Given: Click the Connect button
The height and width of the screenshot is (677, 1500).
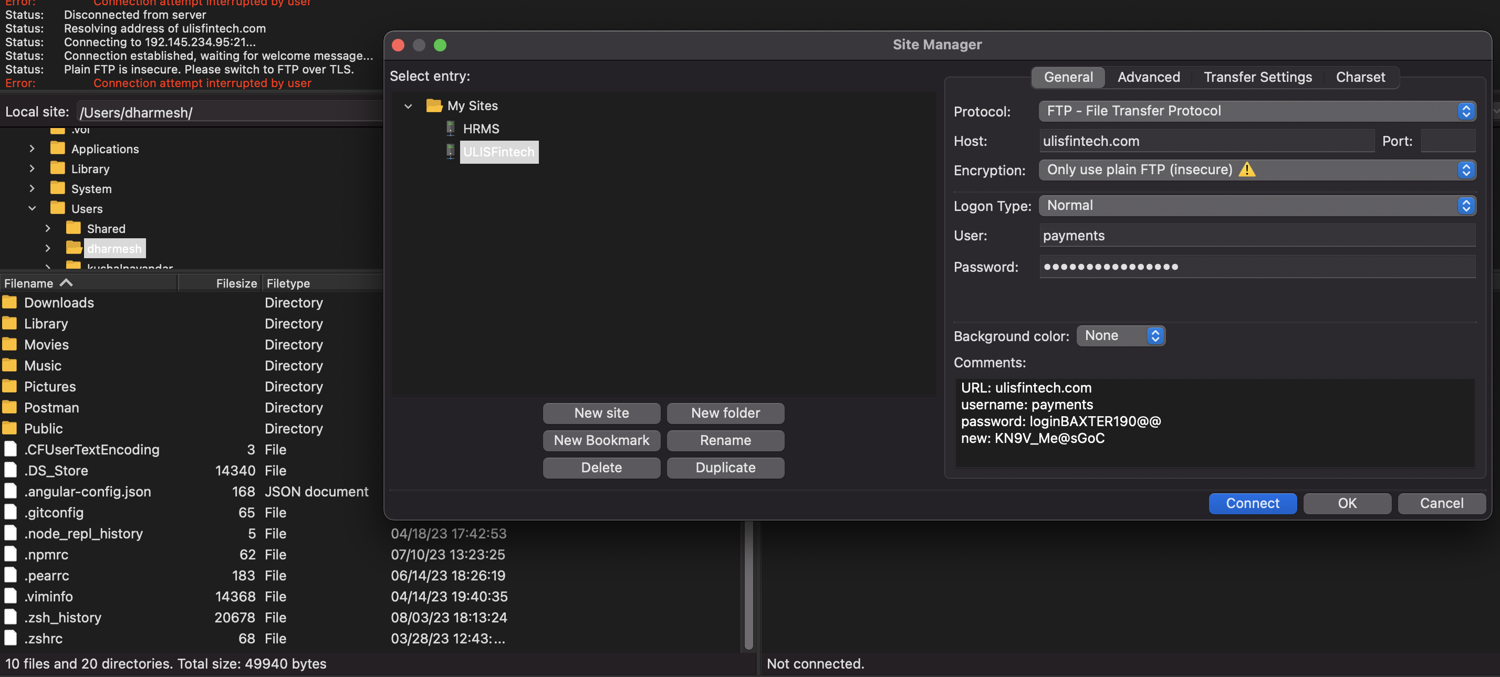Looking at the screenshot, I should 1253,503.
